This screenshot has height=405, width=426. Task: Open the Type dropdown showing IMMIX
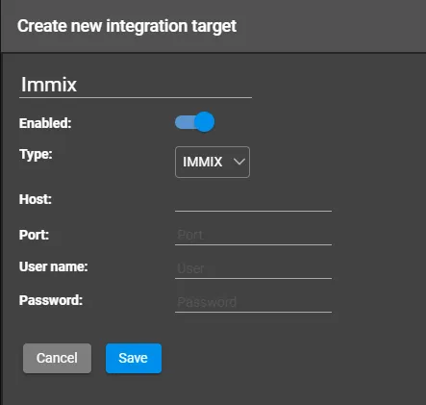213,162
